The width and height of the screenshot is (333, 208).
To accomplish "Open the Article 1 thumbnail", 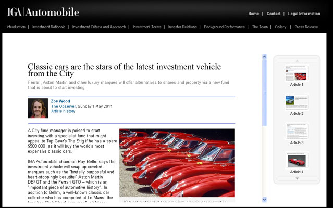I will click(297, 73).
